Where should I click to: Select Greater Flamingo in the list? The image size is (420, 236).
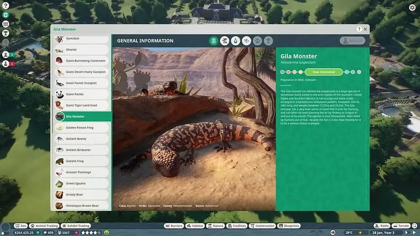(82, 172)
